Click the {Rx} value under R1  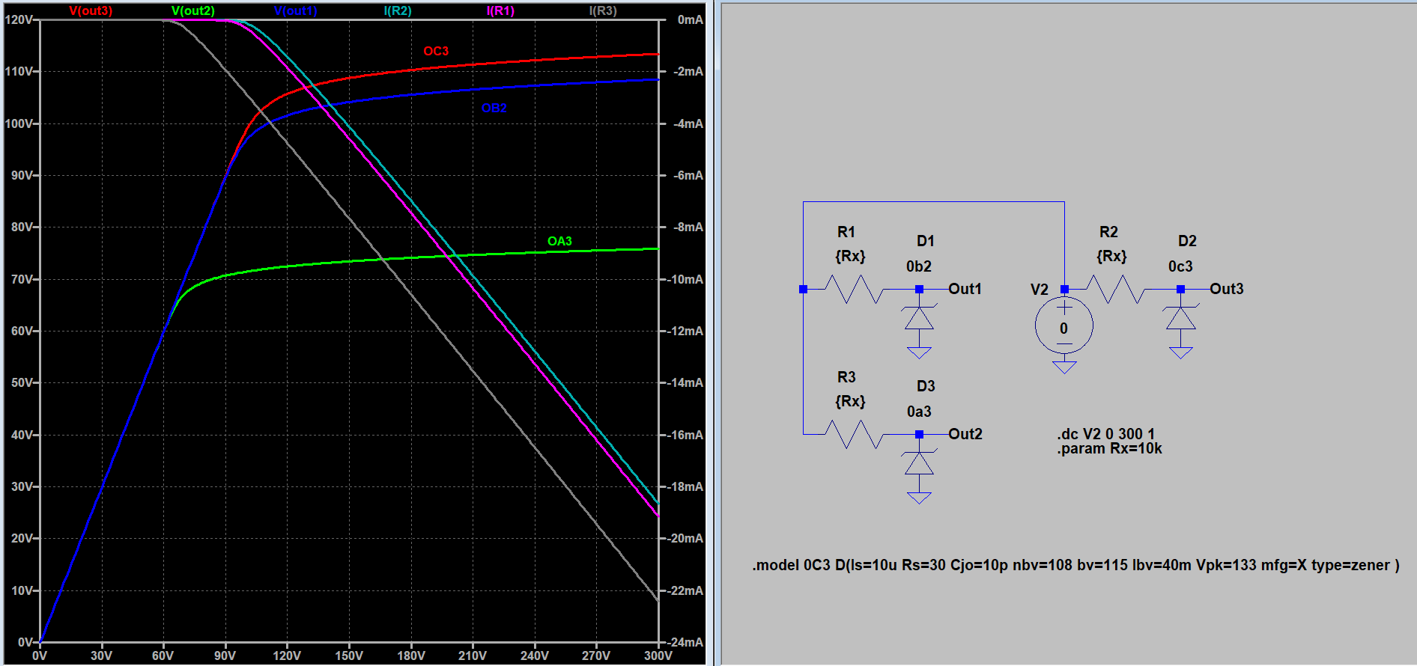click(x=850, y=256)
